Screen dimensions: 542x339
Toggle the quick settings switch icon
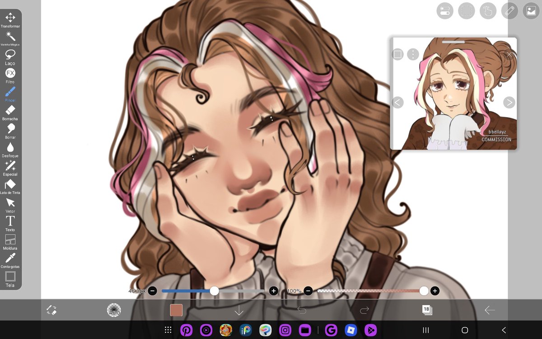445,11
